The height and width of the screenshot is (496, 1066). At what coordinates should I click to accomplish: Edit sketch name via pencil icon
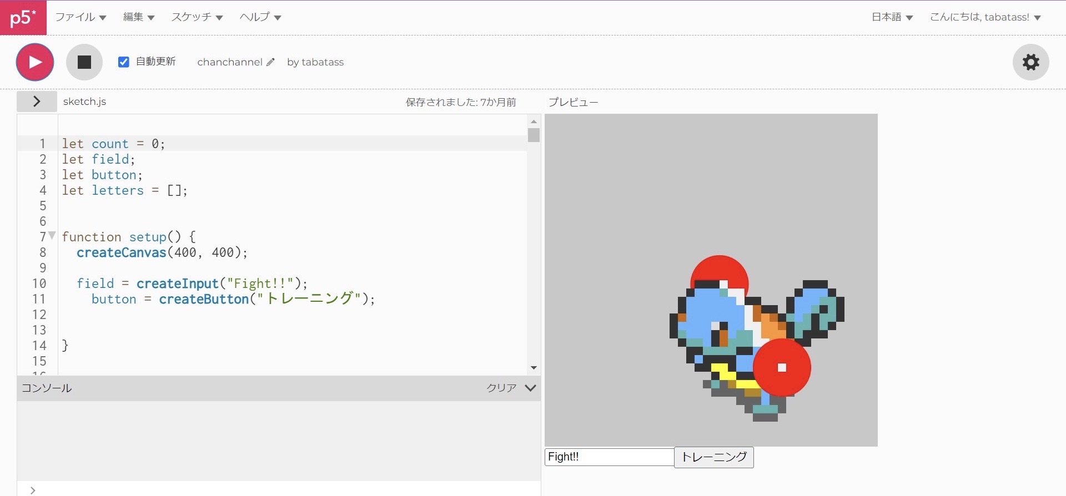(x=270, y=62)
